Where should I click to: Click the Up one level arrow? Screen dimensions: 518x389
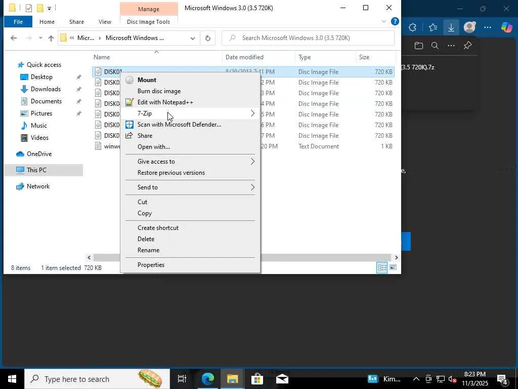[x=51, y=38]
